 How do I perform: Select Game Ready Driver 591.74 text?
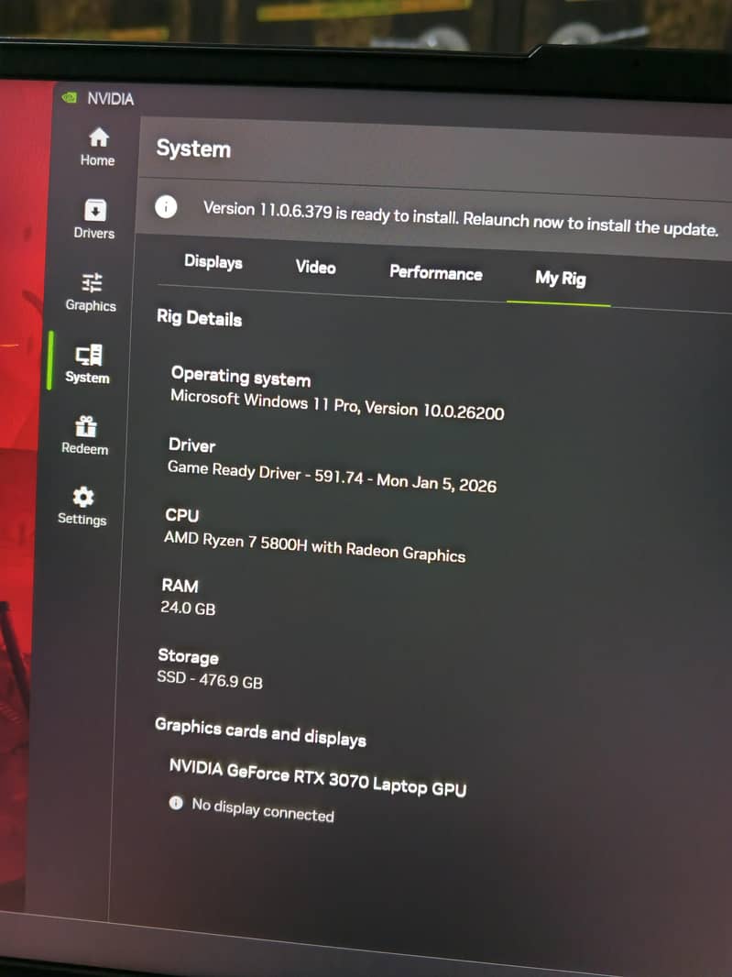coord(332,477)
